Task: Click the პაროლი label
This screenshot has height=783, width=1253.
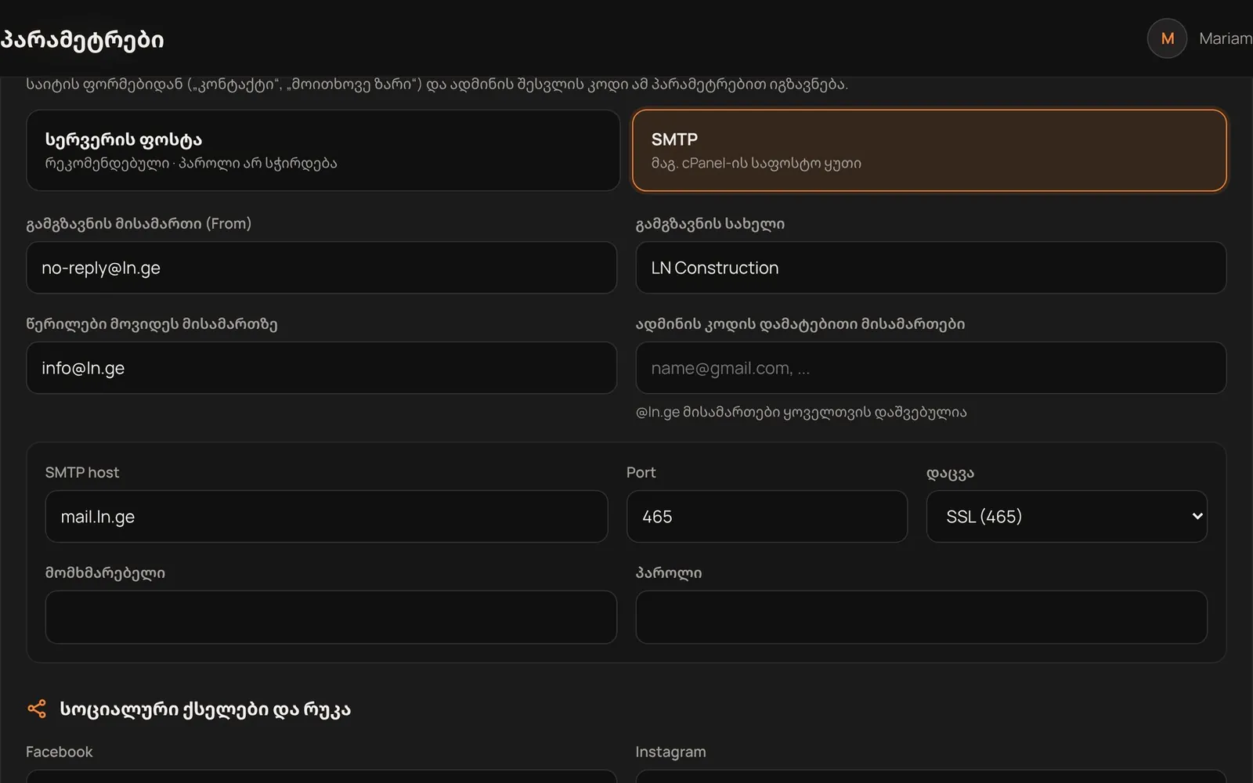Action: click(668, 573)
